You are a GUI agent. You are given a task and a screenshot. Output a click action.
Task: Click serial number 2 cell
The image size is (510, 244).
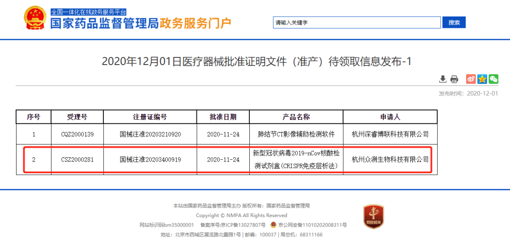click(x=34, y=160)
